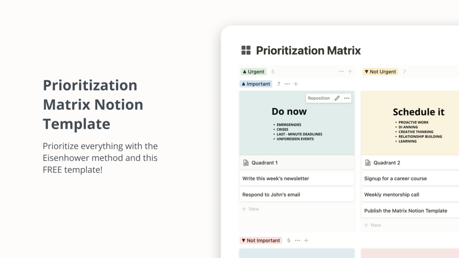Click plus icon next to Not Important
This screenshot has width=459, height=258.
point(306,241)
